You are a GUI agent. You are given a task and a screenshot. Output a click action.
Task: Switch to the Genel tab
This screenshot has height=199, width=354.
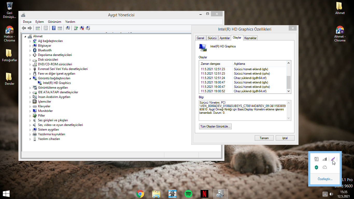pos(200,38)
